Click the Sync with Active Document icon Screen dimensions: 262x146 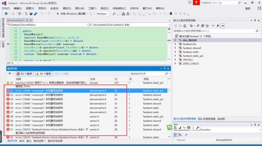point(198,25)
